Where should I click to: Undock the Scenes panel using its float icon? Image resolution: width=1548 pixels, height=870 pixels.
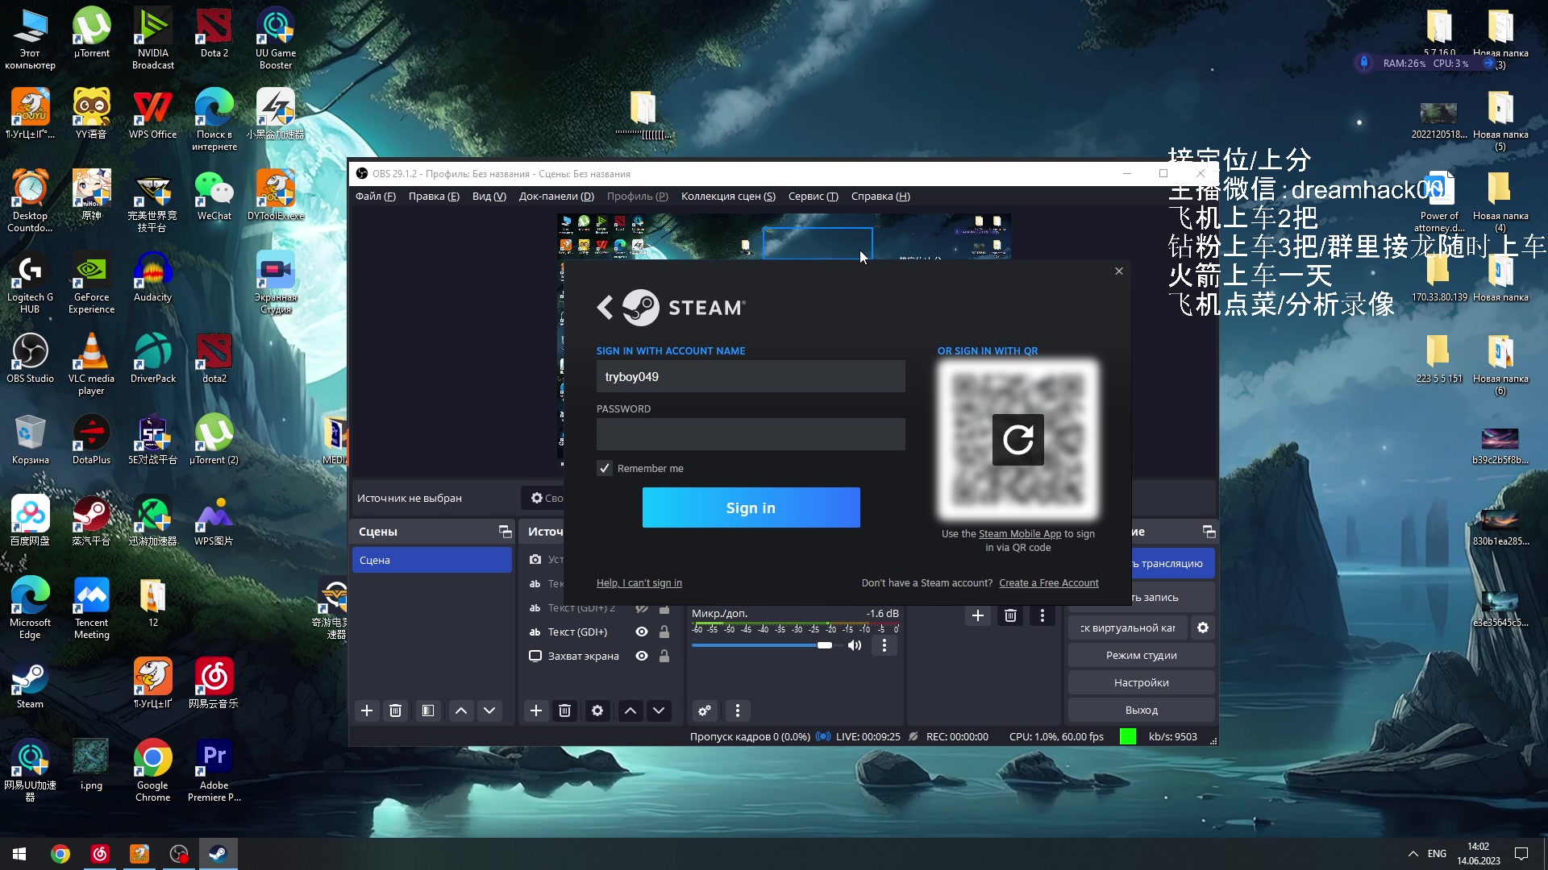506,532
